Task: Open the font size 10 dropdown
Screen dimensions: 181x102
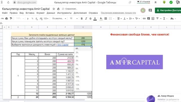Action: 74,18
